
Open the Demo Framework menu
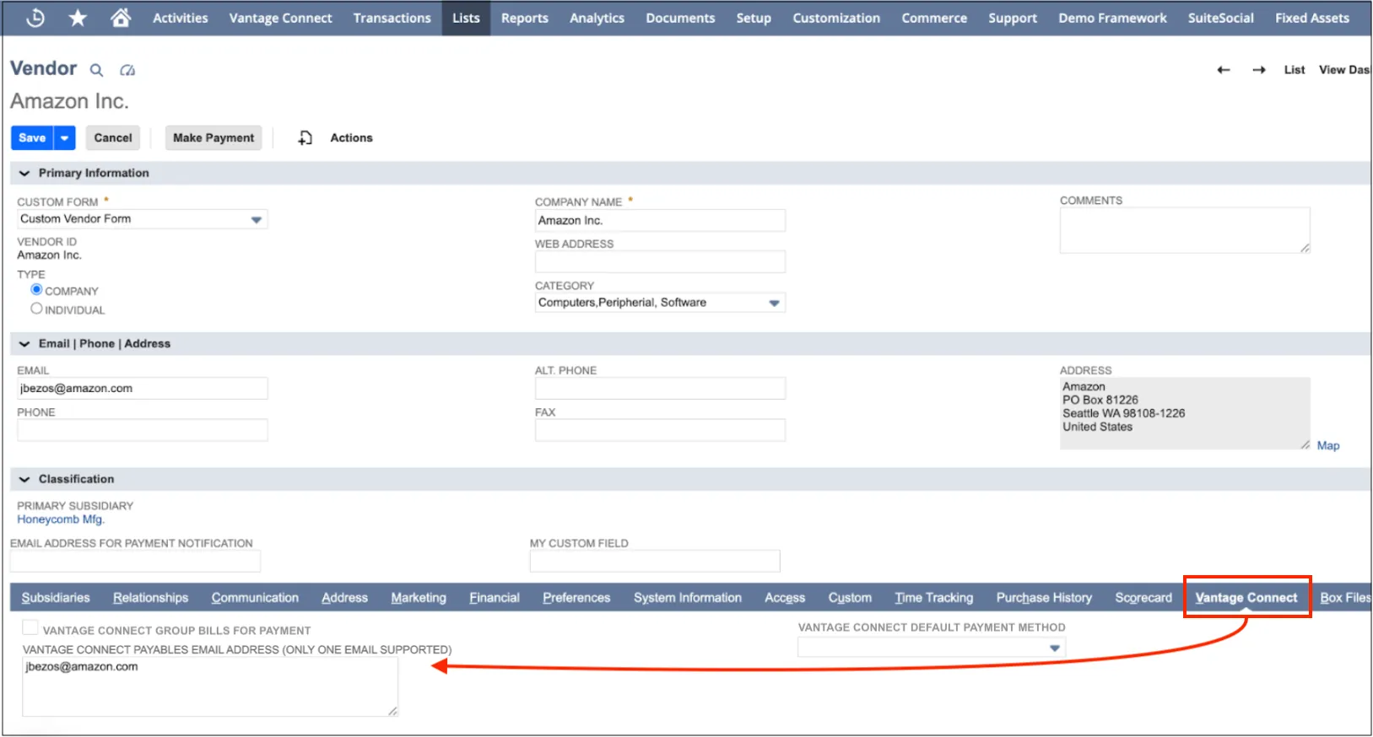(x=1112, y=18)
